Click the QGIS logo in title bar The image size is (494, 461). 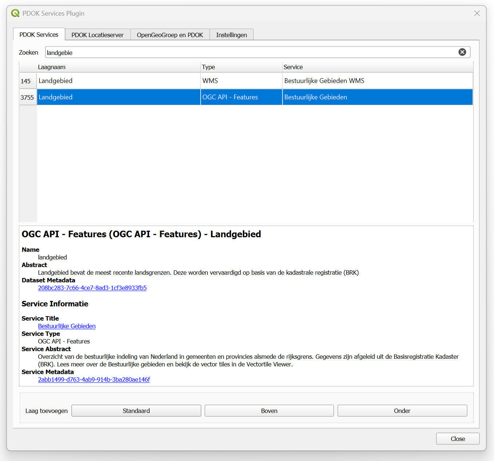15,13
